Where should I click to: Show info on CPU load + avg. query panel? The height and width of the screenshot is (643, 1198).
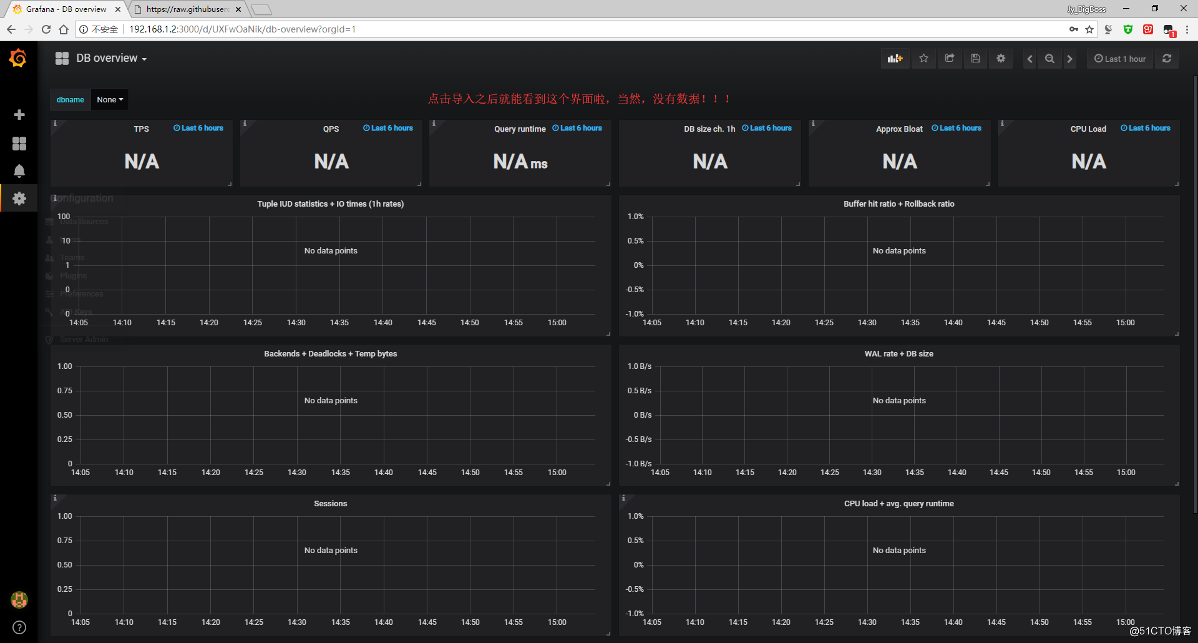[623, 498]
